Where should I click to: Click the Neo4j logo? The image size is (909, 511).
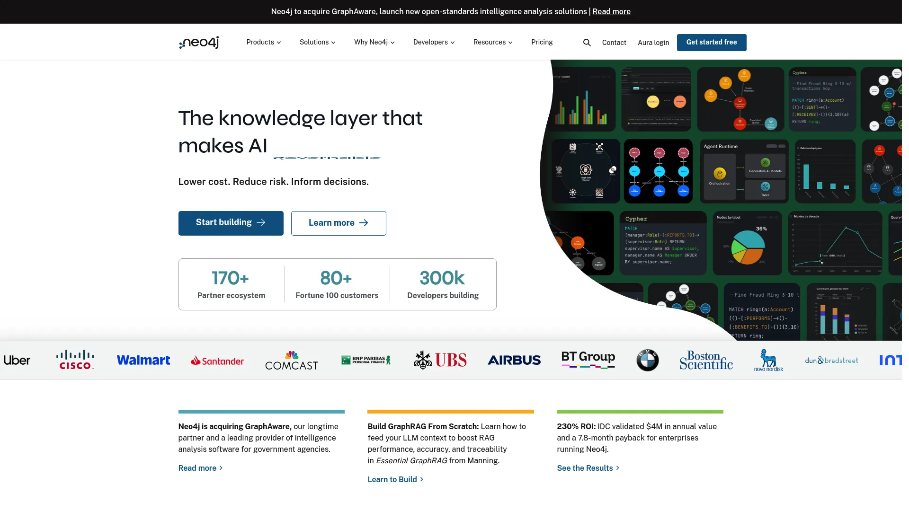pos(199,43)
